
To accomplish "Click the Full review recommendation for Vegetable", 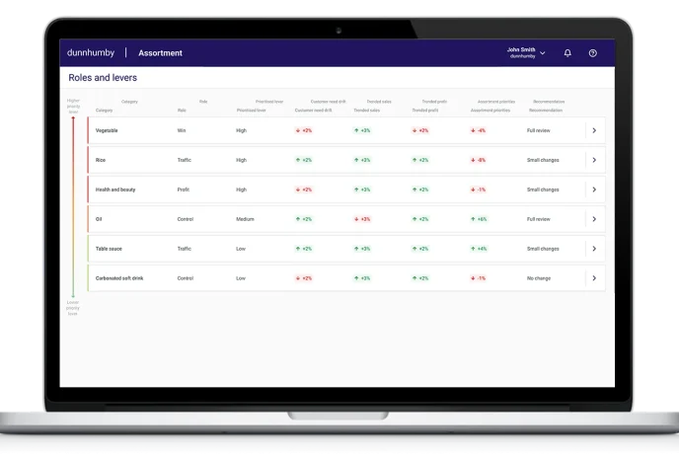I will click(542, 130).
